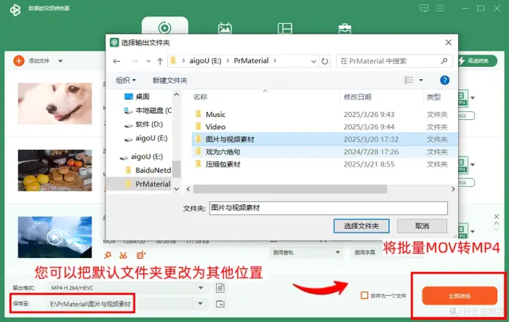This screenshot has height=322, width=509.
Task: Click the orange plus add file icon
Action: (x=19, y=61)
